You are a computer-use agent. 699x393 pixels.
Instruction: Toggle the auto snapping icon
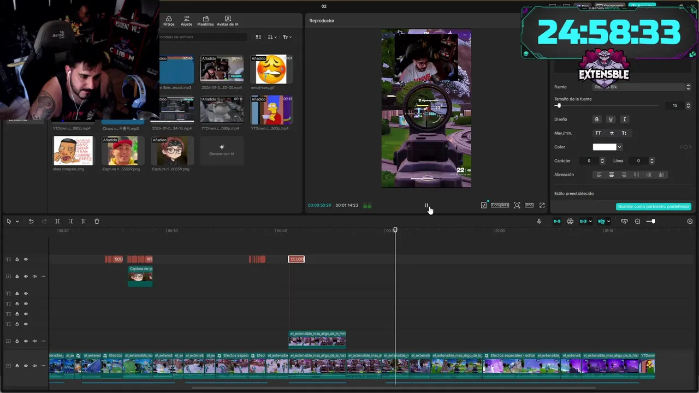pyautogui.click(x=570, y=221)
